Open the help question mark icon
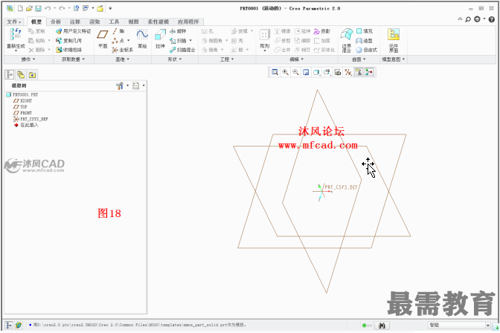Viewport: 500px width, 333px height. [492, 19]
